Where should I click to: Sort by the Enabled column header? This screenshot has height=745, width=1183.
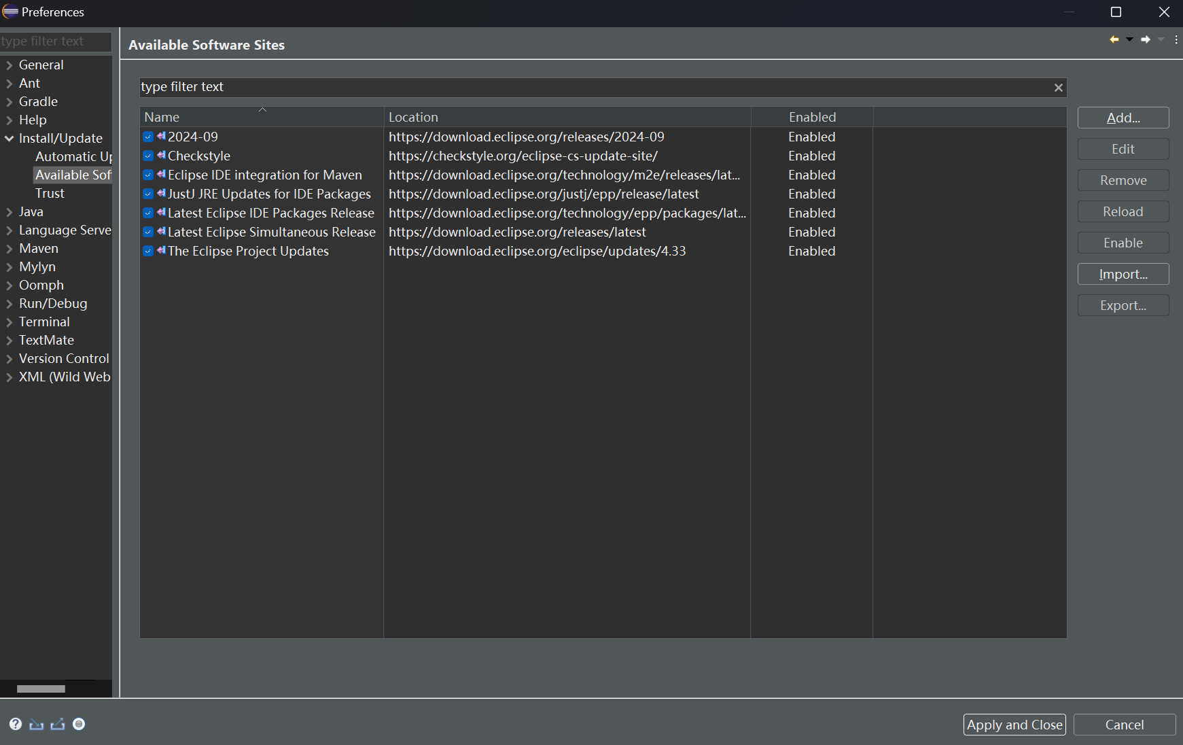click(x=812, y=117)
